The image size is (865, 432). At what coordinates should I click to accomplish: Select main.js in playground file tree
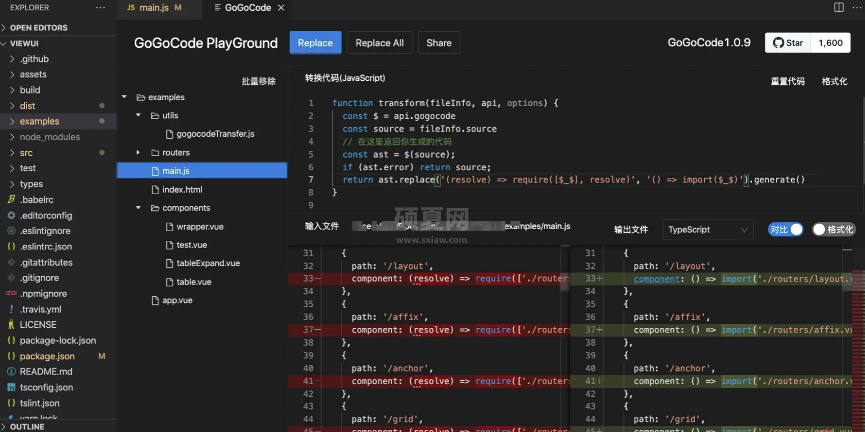pyautogui.click(x=202, y=171)
